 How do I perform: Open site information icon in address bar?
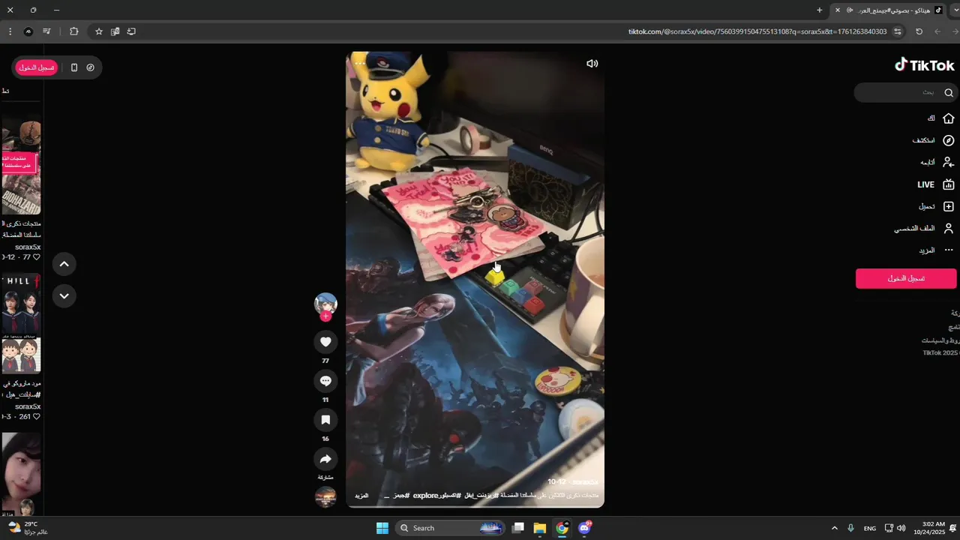coord(898,31)
